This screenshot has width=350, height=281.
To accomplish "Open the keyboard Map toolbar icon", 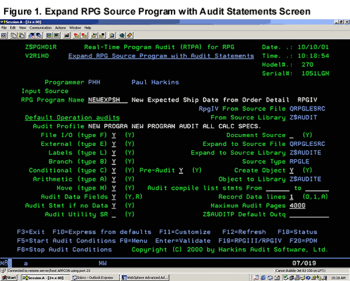I will click(67, 35).
